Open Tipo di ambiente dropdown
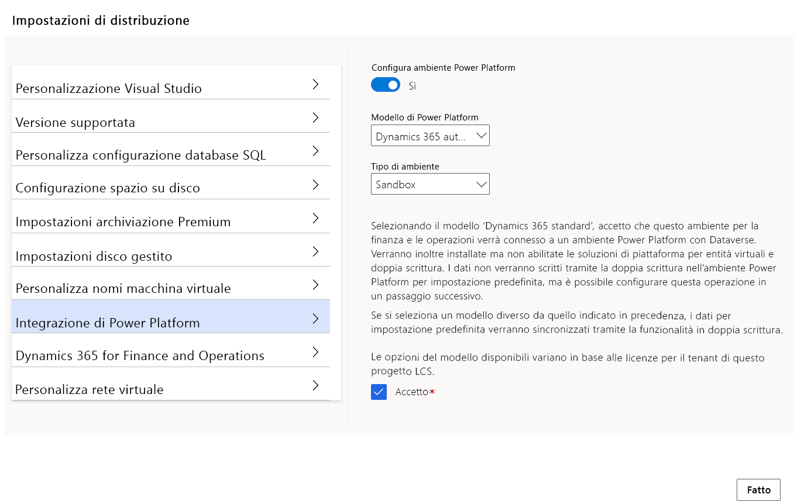This screenshot has width=794, height=501. (430, 184)
